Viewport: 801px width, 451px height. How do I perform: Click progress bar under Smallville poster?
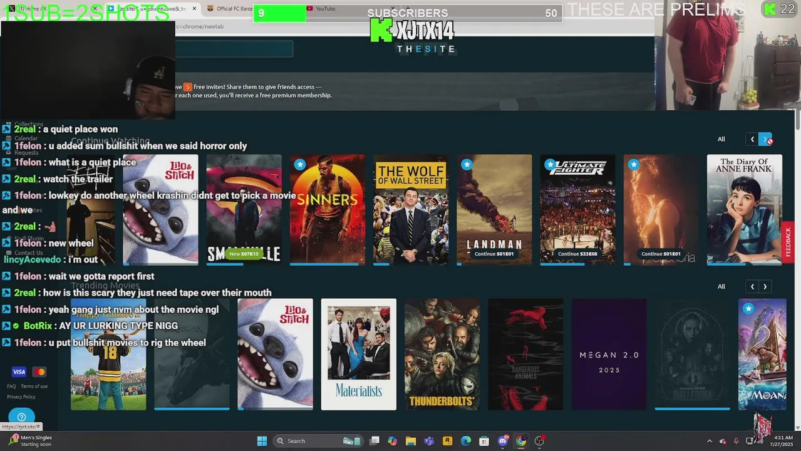click(244, 264)
